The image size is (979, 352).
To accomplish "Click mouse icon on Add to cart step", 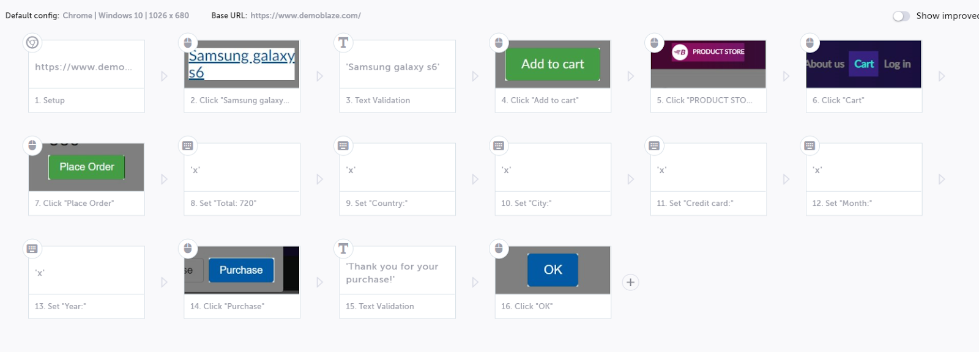I will [499, 43].
